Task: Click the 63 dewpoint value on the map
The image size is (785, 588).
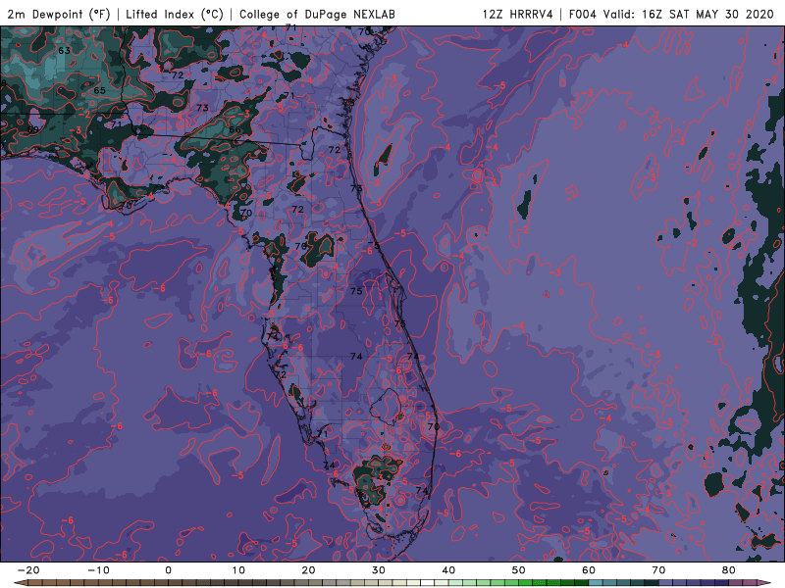Action: click(64, 51)
